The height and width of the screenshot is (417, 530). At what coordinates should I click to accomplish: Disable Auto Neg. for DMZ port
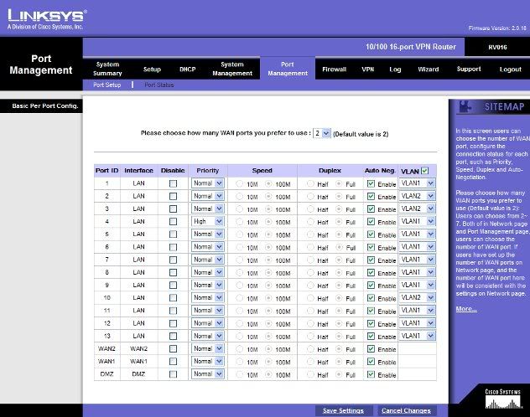coord(371,373)
